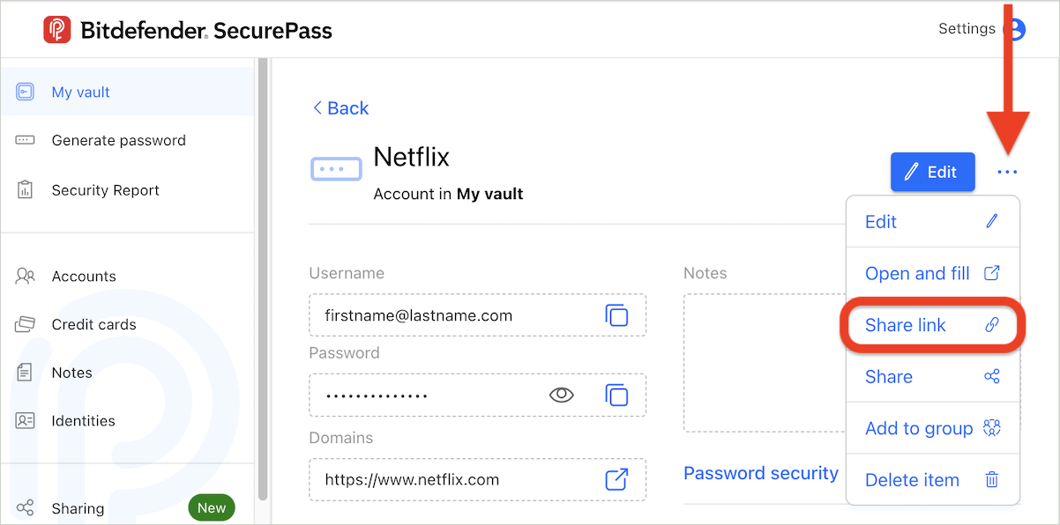Image resolution: width=1060 pixels, height=525 pixels.
Task: Choose Open and fill menu option
Action: point(932,273)
